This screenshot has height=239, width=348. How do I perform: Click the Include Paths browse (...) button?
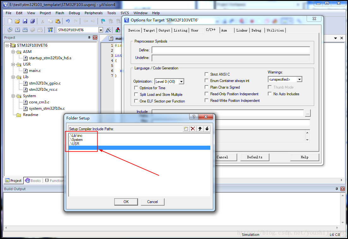click(308, 113)
